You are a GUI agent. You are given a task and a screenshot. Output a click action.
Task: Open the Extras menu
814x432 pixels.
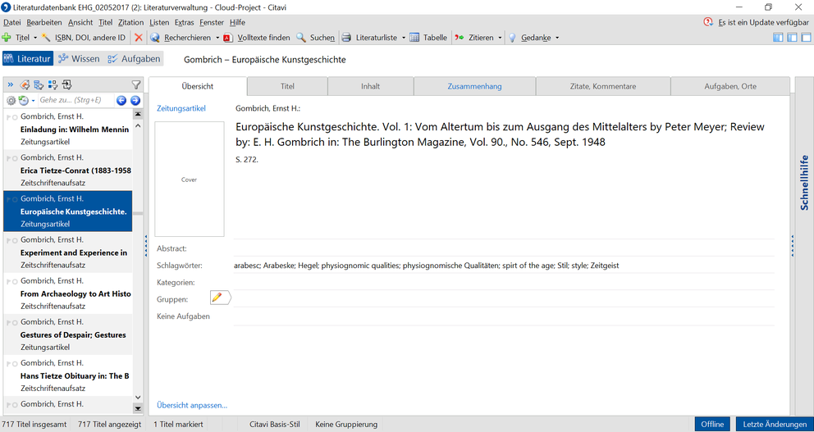tap(184, 22)
